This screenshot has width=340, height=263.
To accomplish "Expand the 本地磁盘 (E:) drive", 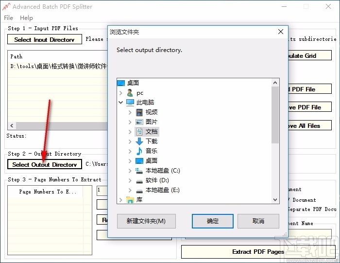I will pos(130,190).
